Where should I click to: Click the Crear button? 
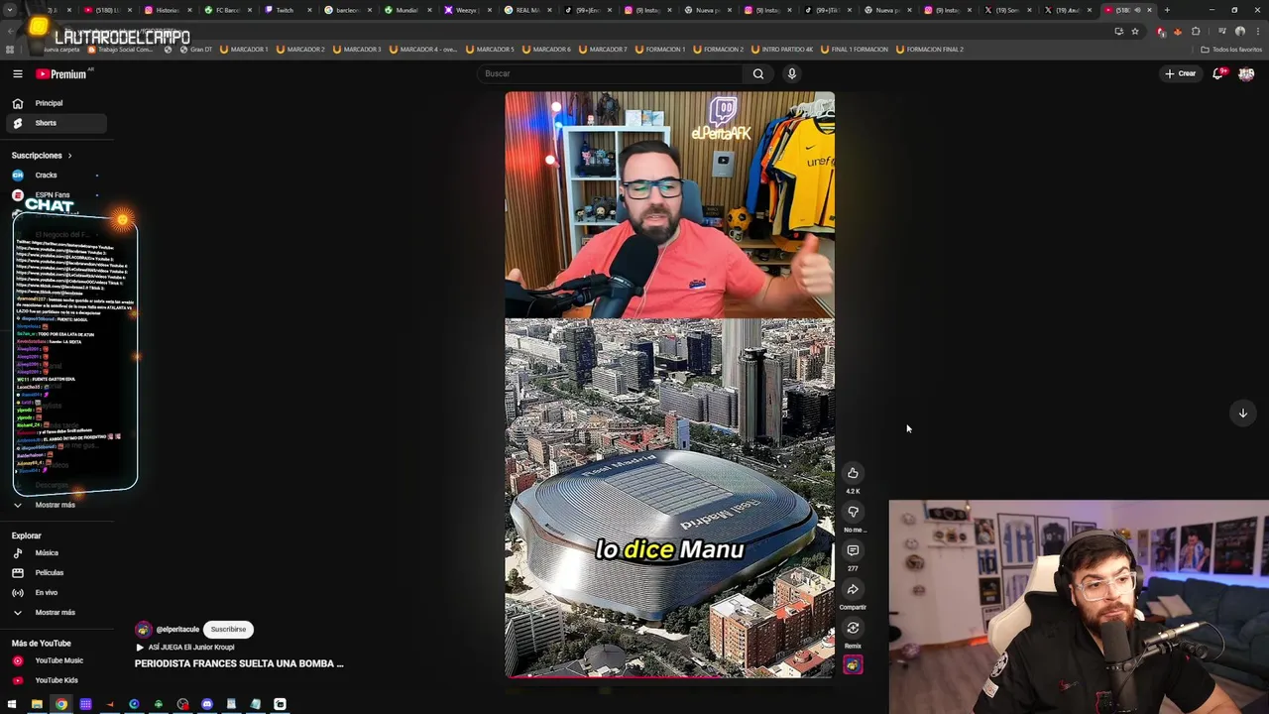point(1181,73)
